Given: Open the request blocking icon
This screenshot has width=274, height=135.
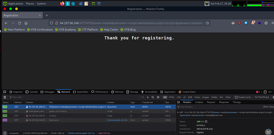Looking at the screenshot, I should pos(158,97).
